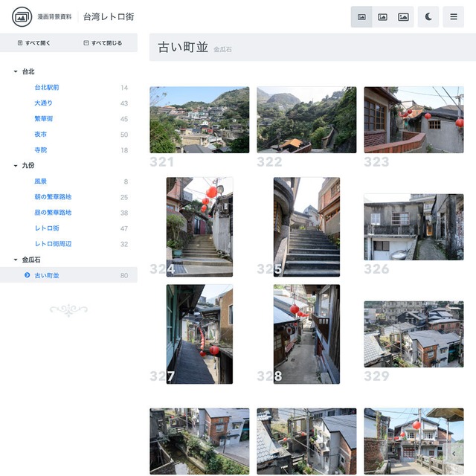Click the manga background resource logo icon

coord(22,17)
